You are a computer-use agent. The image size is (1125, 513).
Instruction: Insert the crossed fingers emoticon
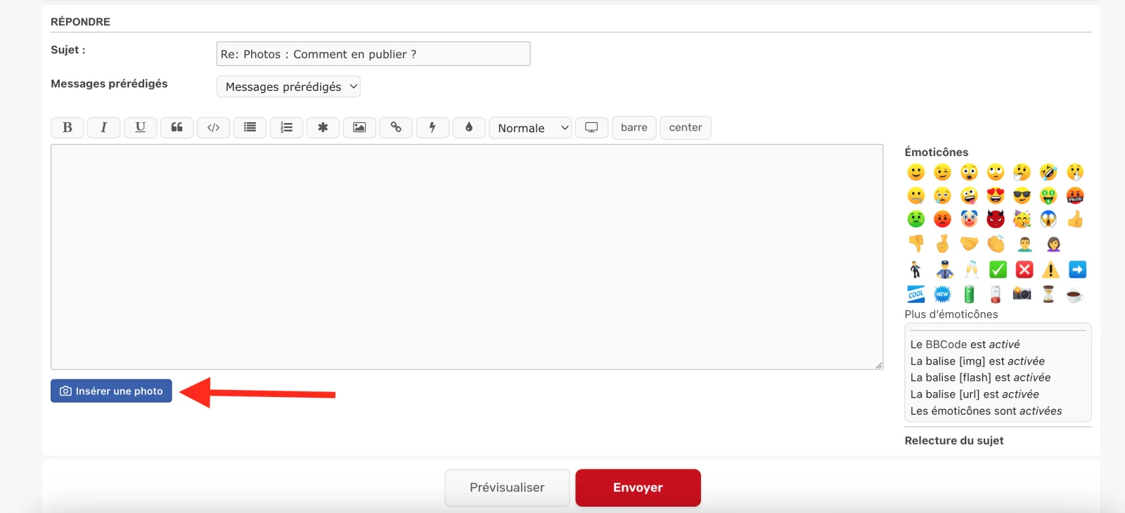point(942,244)
